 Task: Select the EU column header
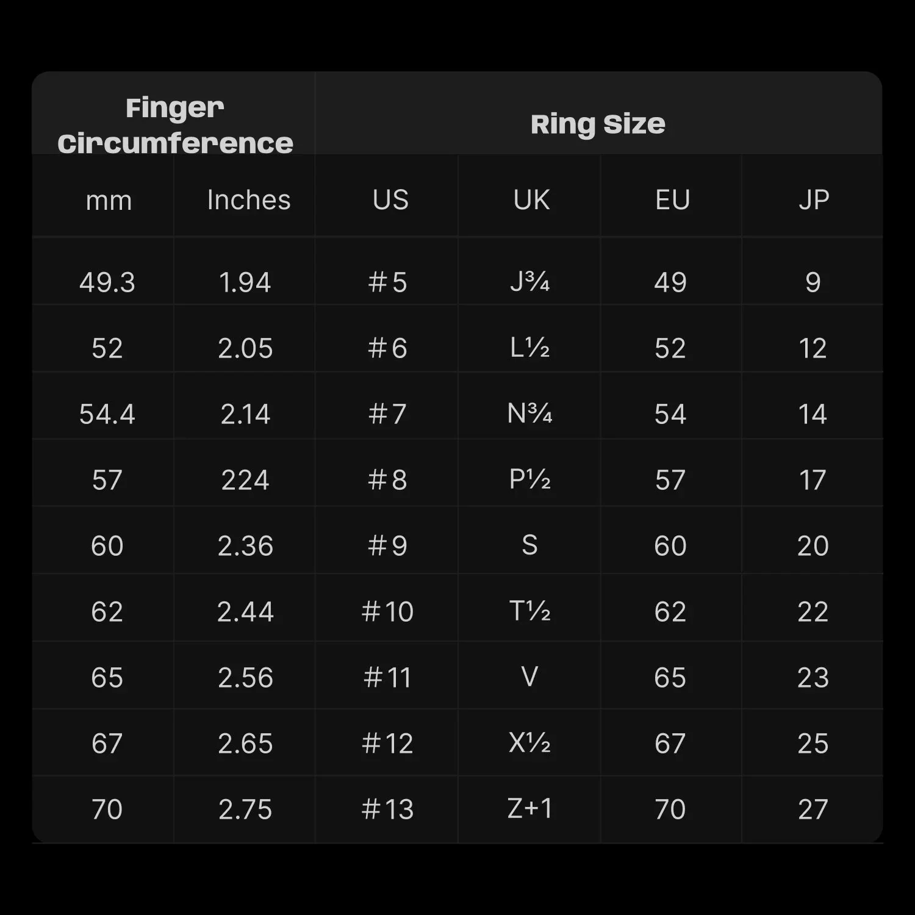tap(672, 200)
